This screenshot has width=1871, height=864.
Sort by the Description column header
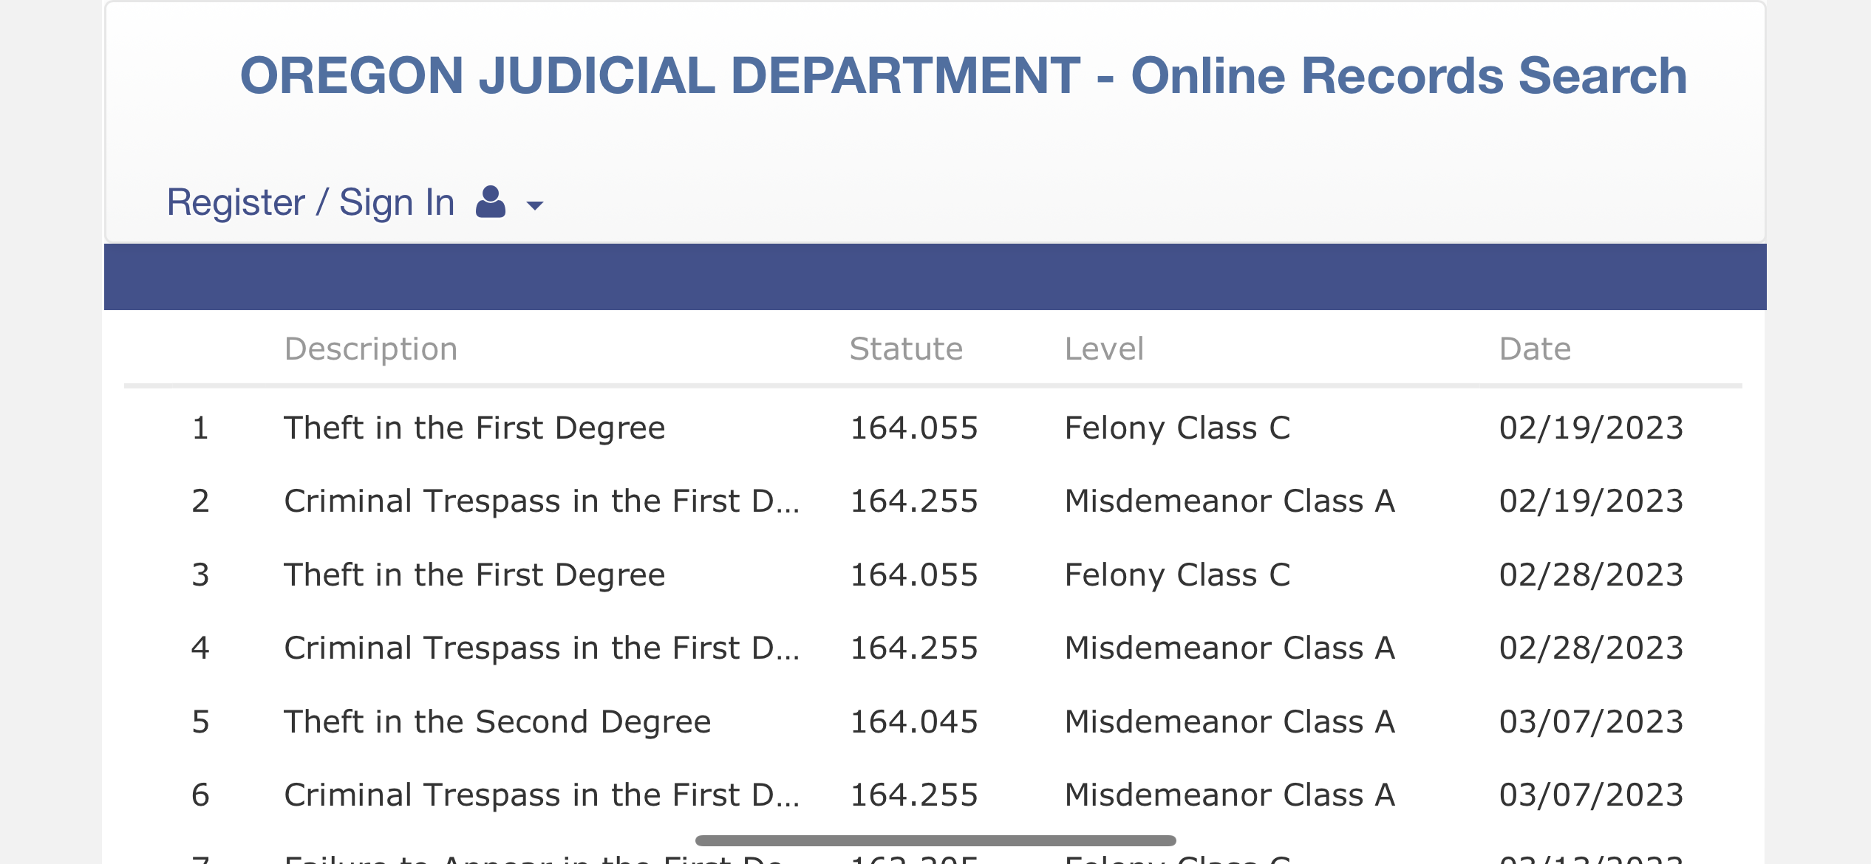[x=371, y=349]
